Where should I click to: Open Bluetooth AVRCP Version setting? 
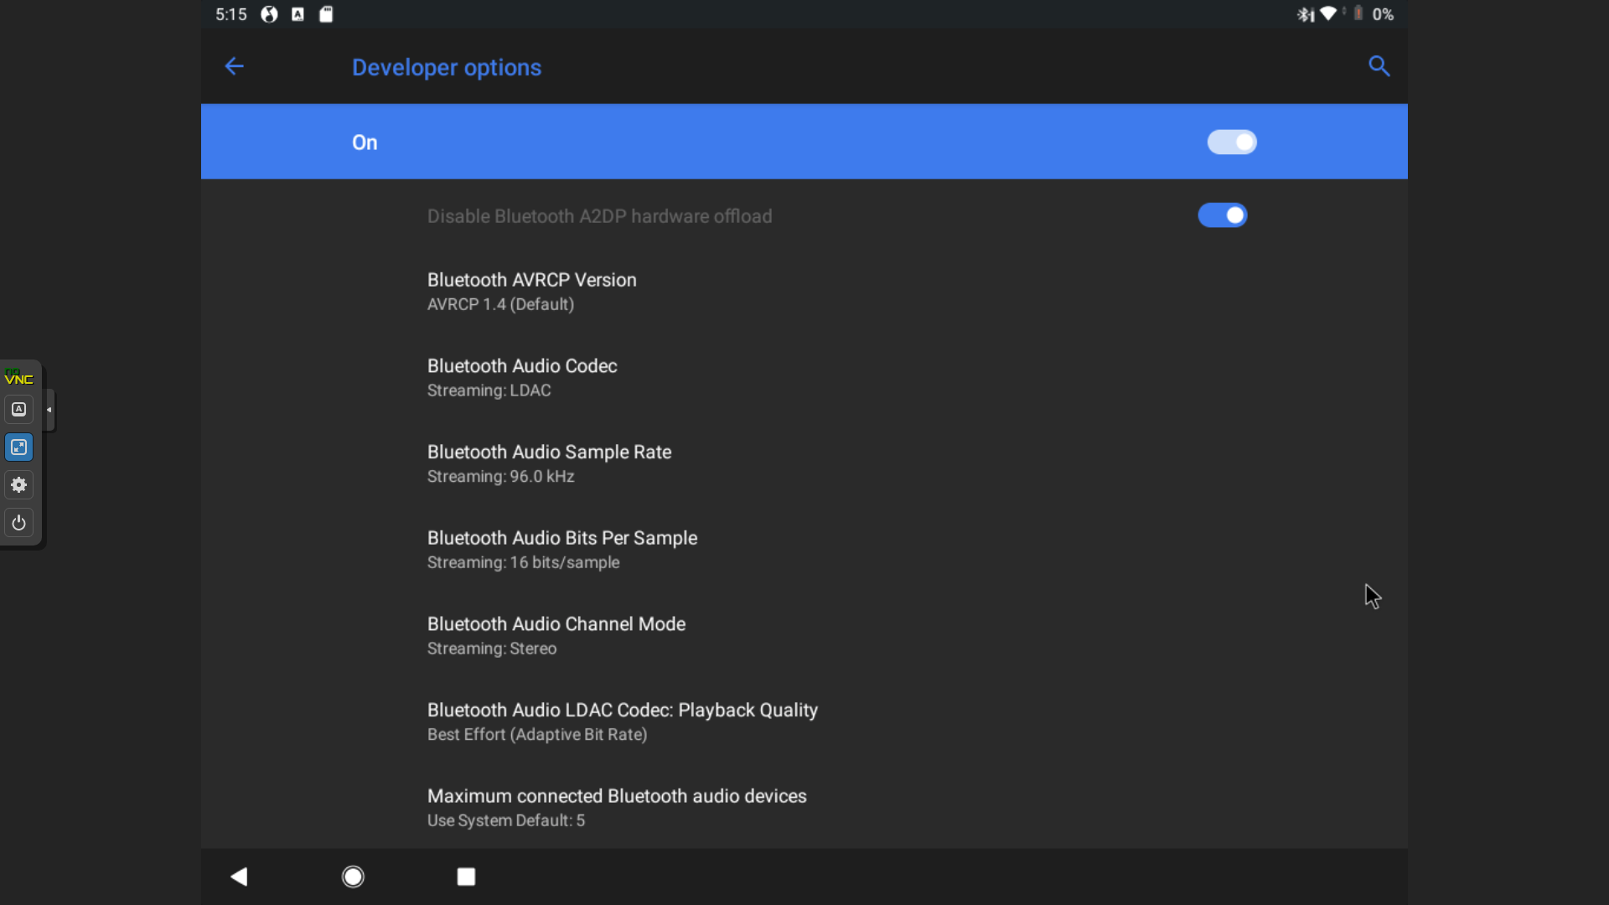(x=804, y=292)
